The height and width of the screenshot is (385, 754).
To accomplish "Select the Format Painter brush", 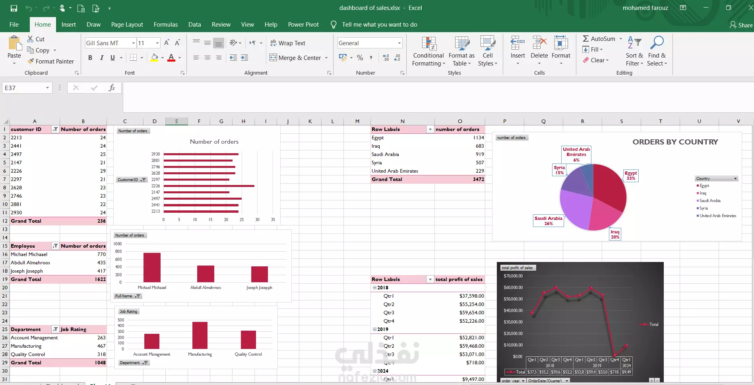I will (31, 61).
